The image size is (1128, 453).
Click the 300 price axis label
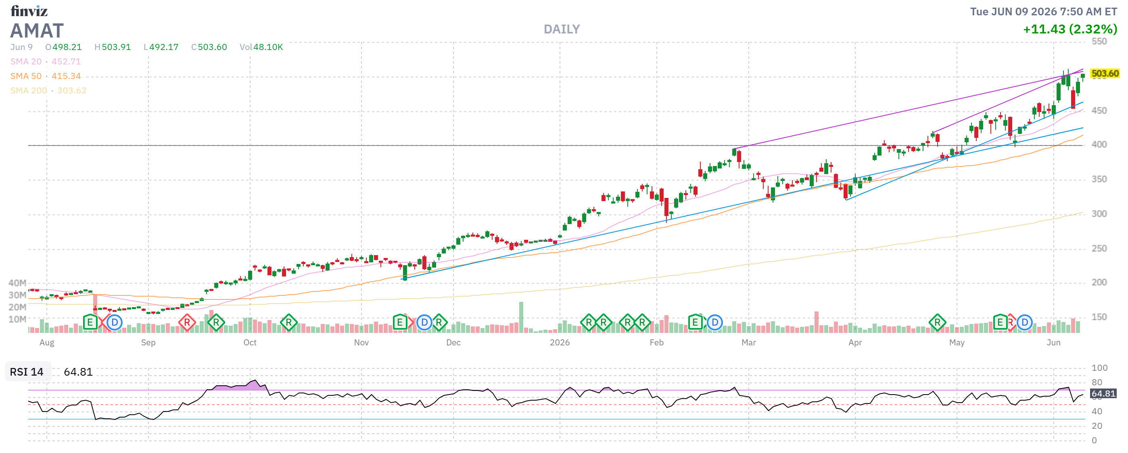[x=1099, y=214]
